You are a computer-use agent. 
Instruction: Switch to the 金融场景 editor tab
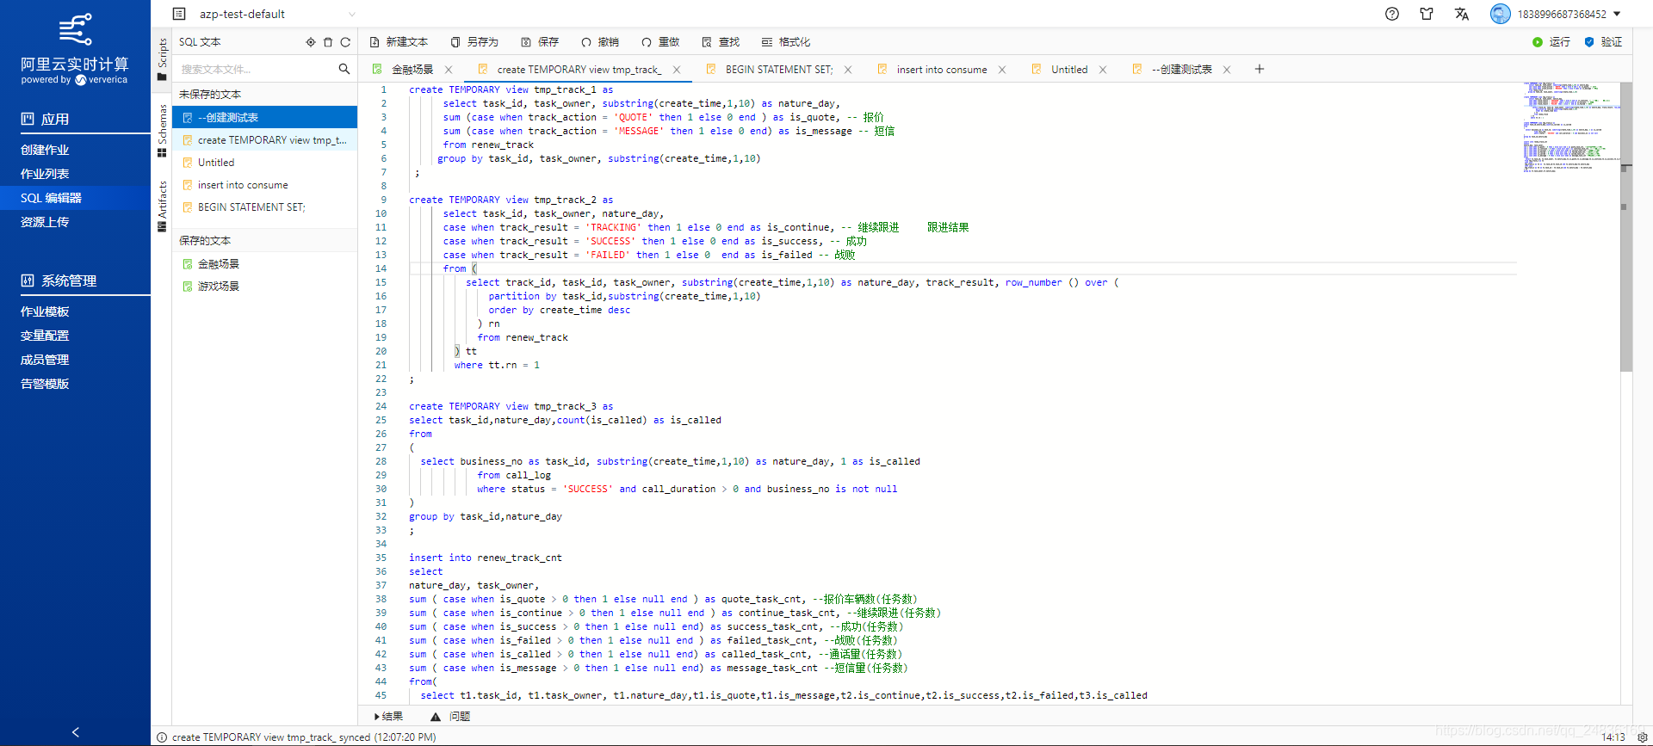[412, 70]
